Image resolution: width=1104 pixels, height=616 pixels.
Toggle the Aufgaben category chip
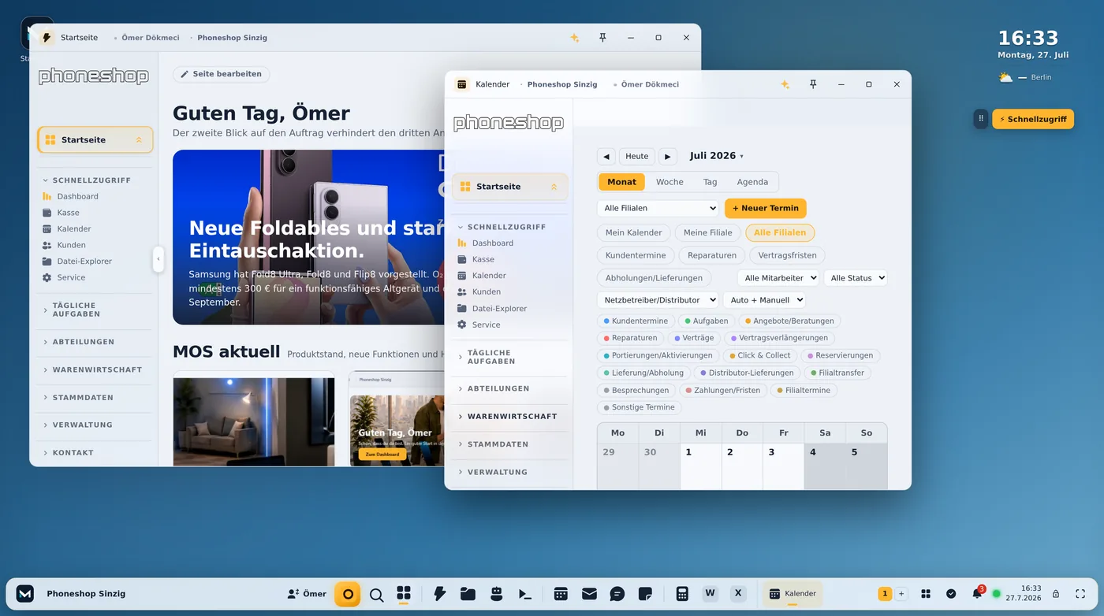click(x=707, y=321)
